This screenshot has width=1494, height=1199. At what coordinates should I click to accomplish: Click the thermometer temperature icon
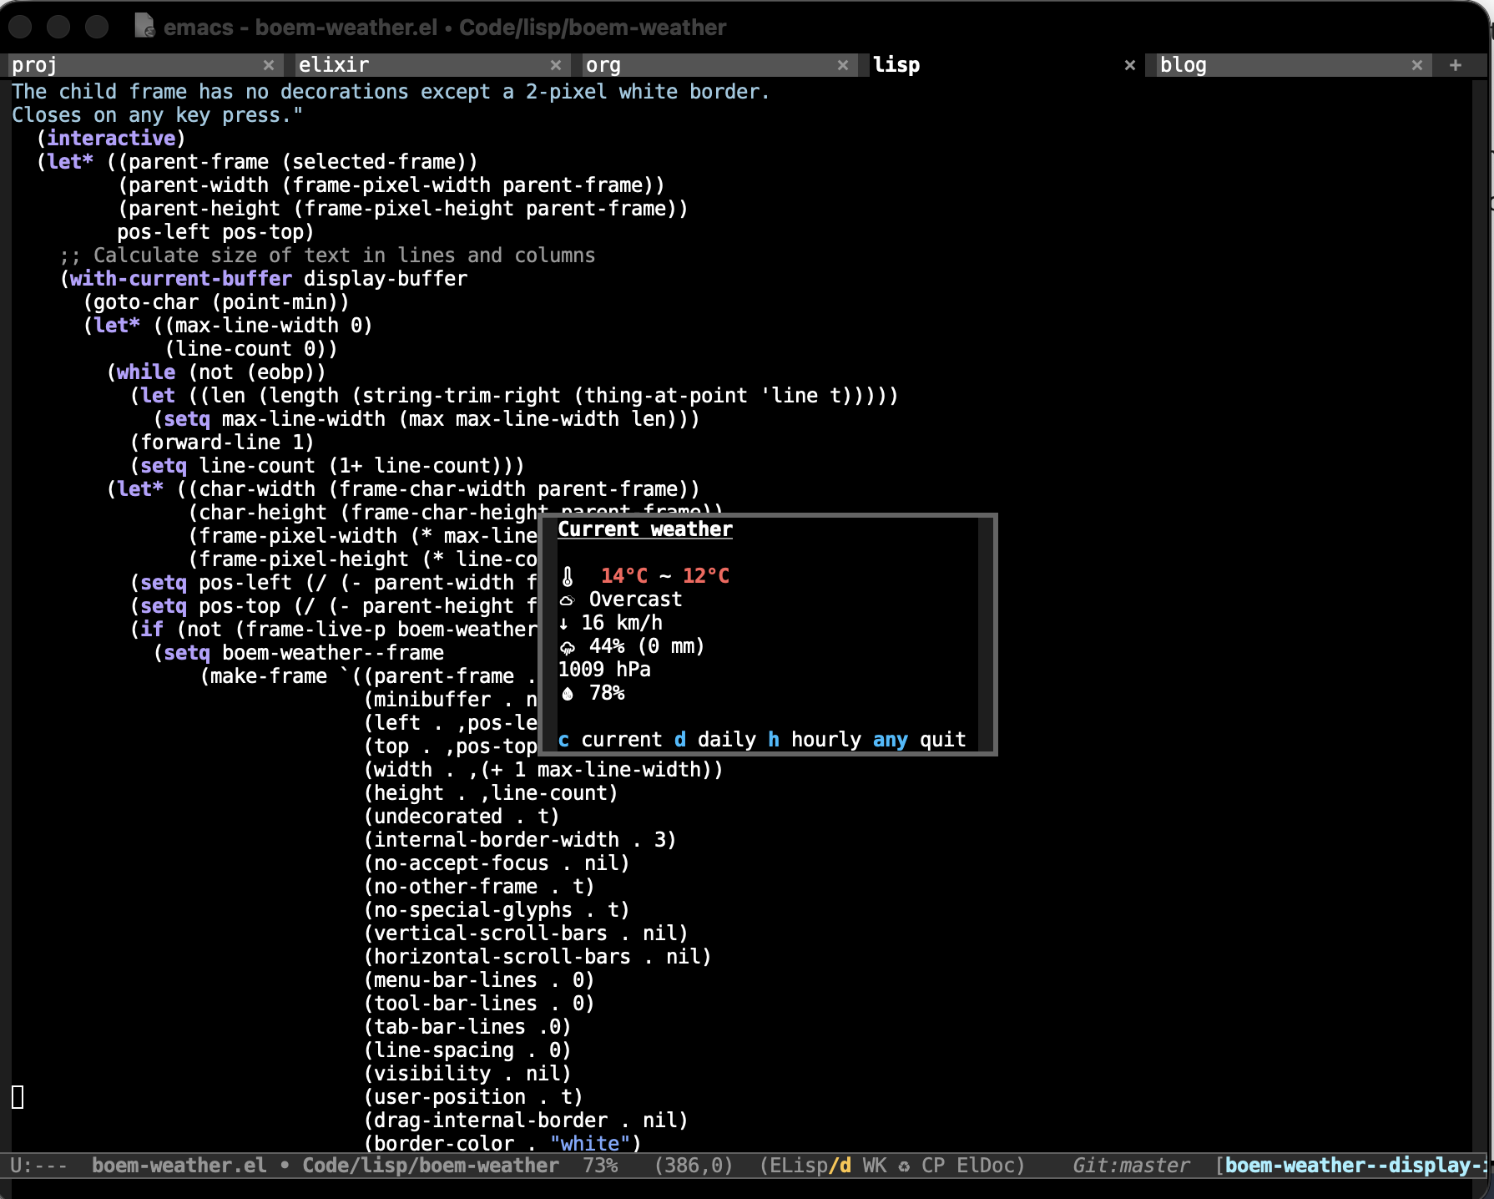tap(568, 576)
